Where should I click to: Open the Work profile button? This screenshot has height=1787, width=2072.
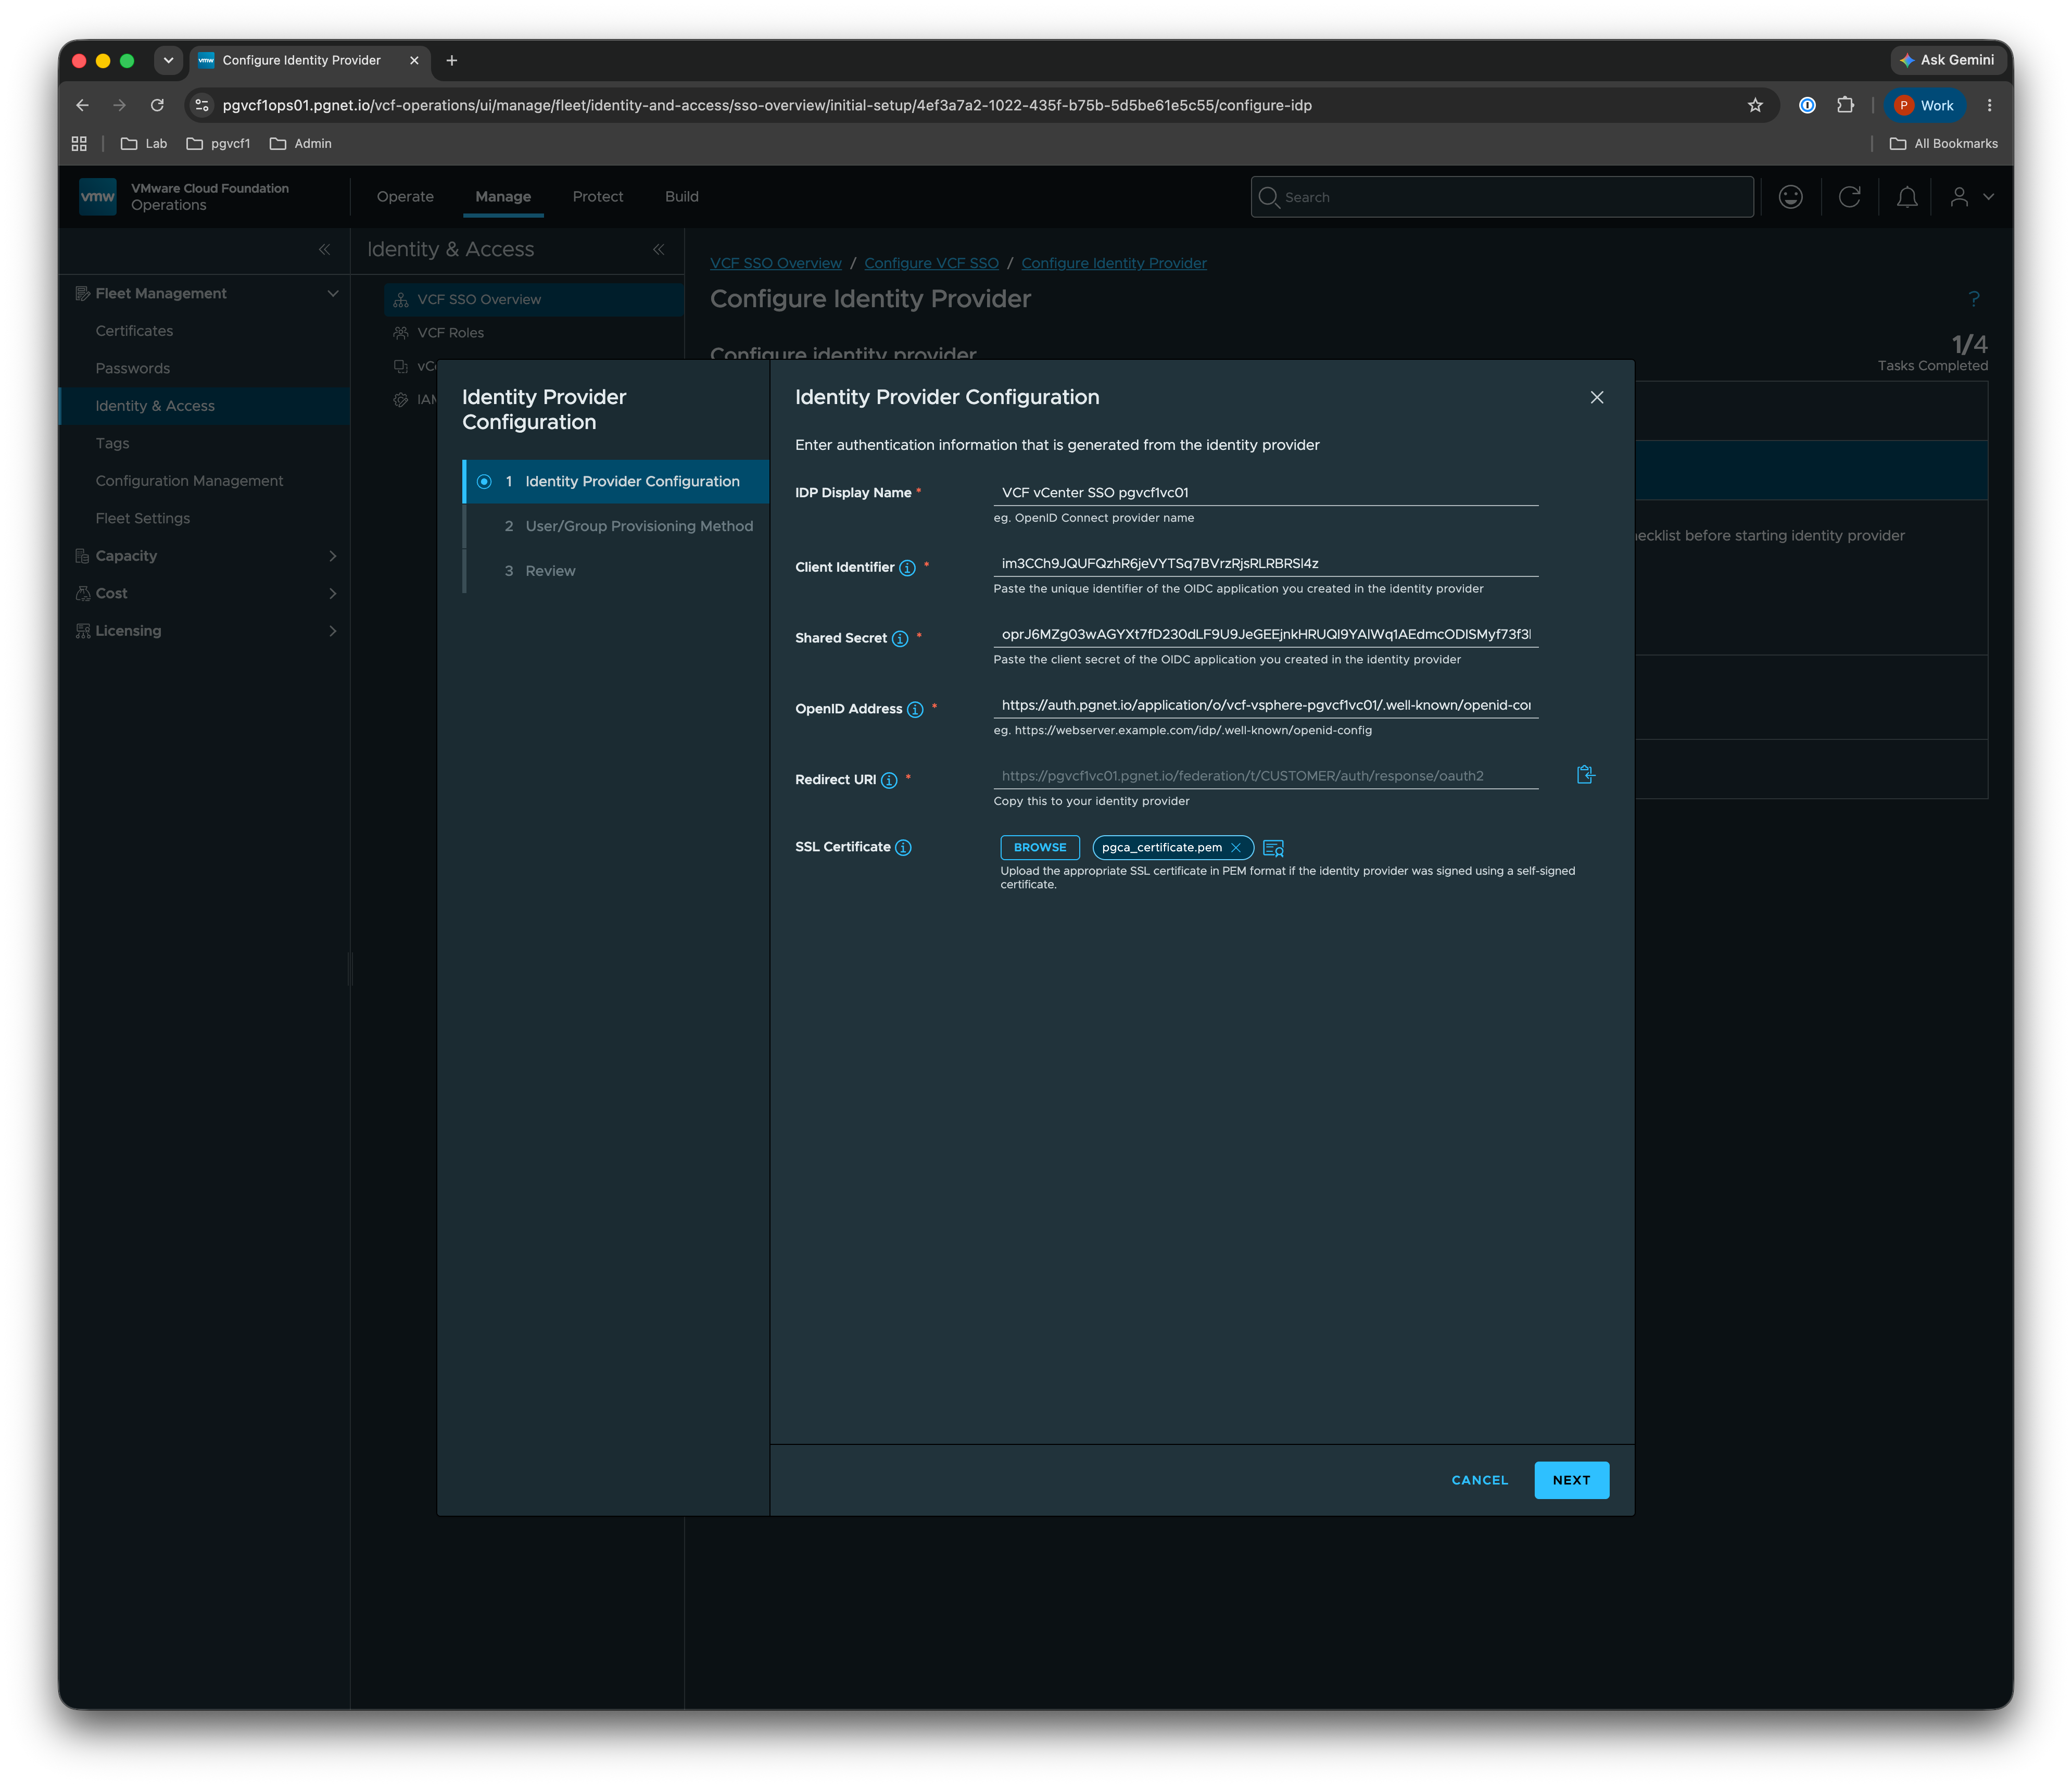coord(1925,105)
